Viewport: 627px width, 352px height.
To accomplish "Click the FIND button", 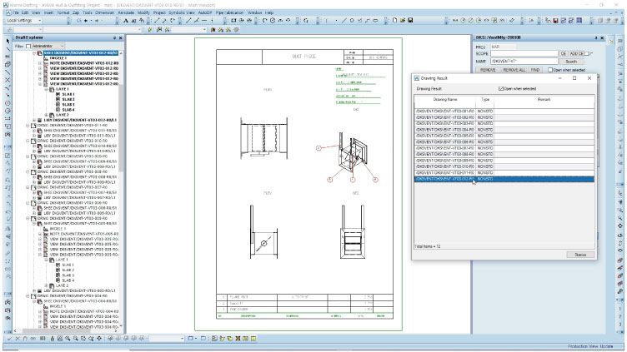I will (535, 70).
